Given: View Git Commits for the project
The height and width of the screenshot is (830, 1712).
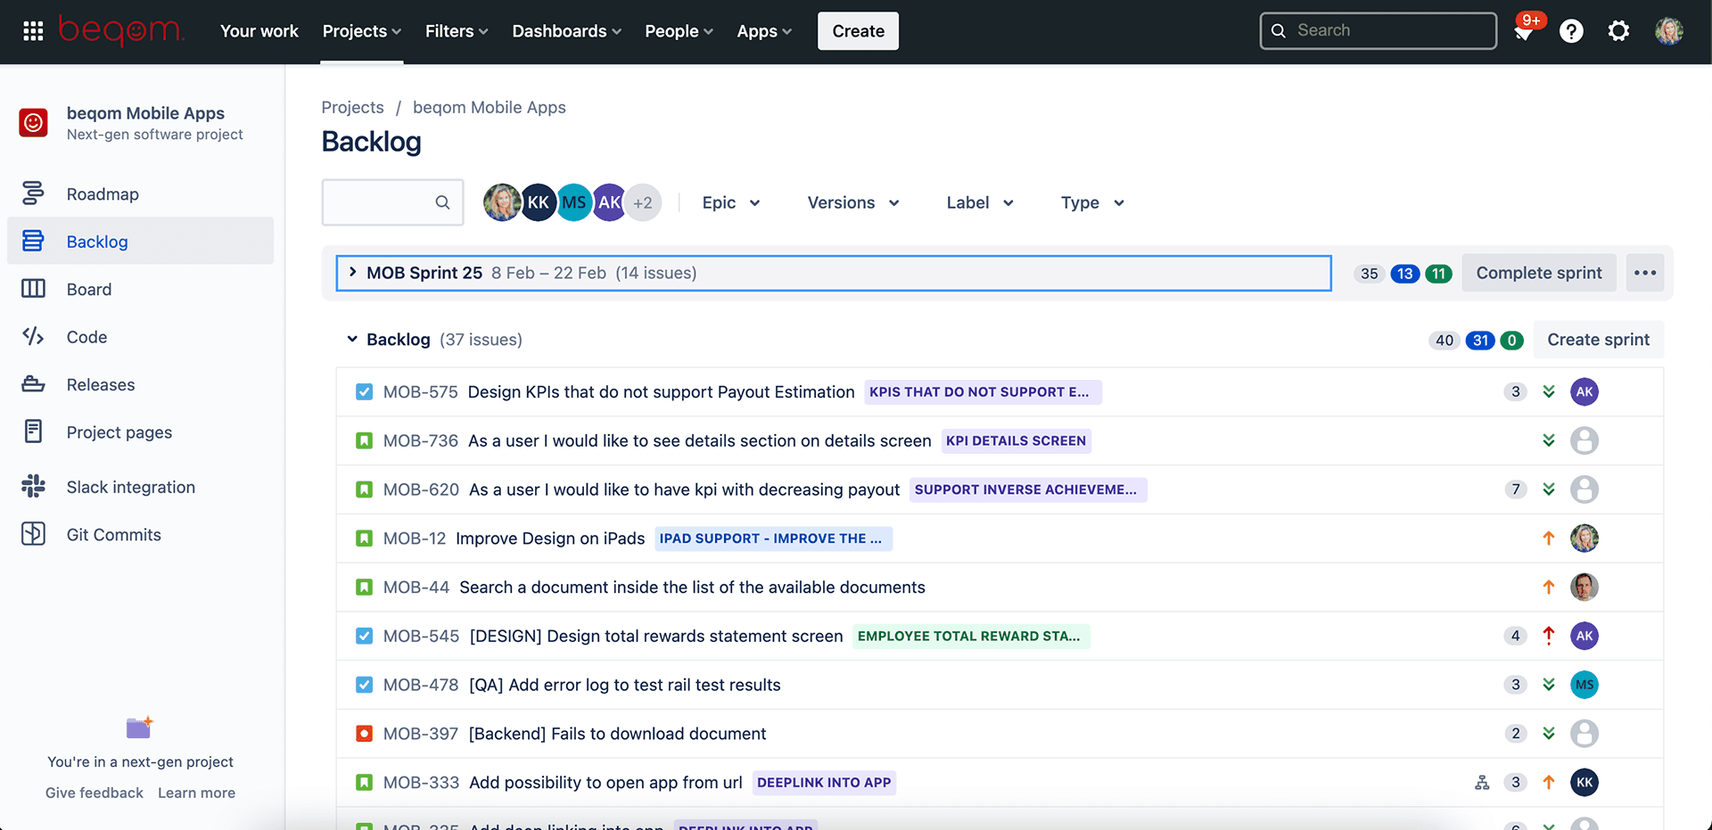Looking at the screenshot, I should [113, 534].
